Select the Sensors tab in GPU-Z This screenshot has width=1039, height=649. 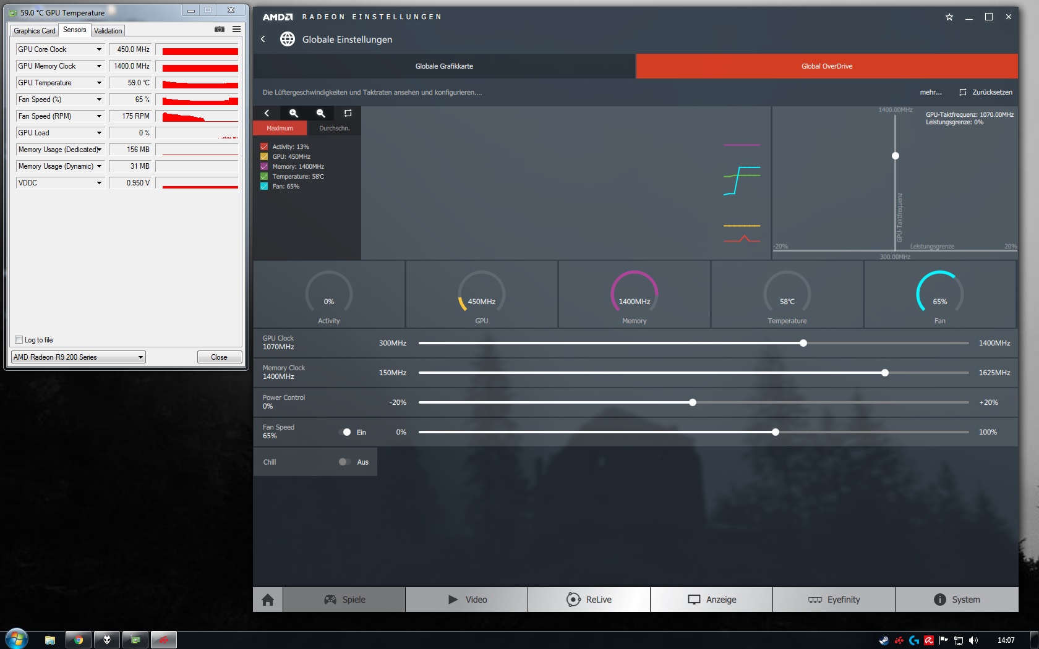coord(75,30)
